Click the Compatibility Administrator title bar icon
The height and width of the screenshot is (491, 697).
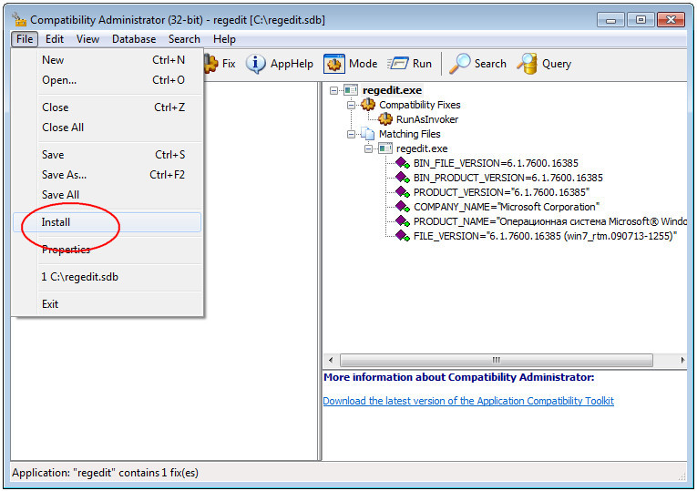[x=19, y=20]
